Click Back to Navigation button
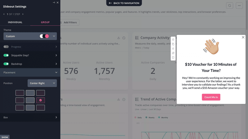248x139 pixels. tap(124, 3)
